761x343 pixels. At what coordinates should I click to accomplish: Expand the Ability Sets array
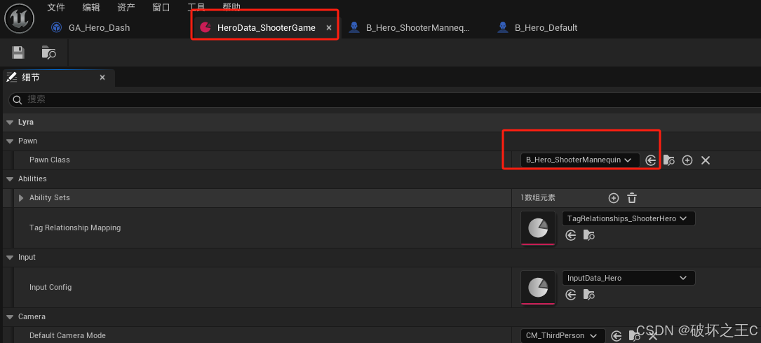pyautogui.click(x=21, y=197)
